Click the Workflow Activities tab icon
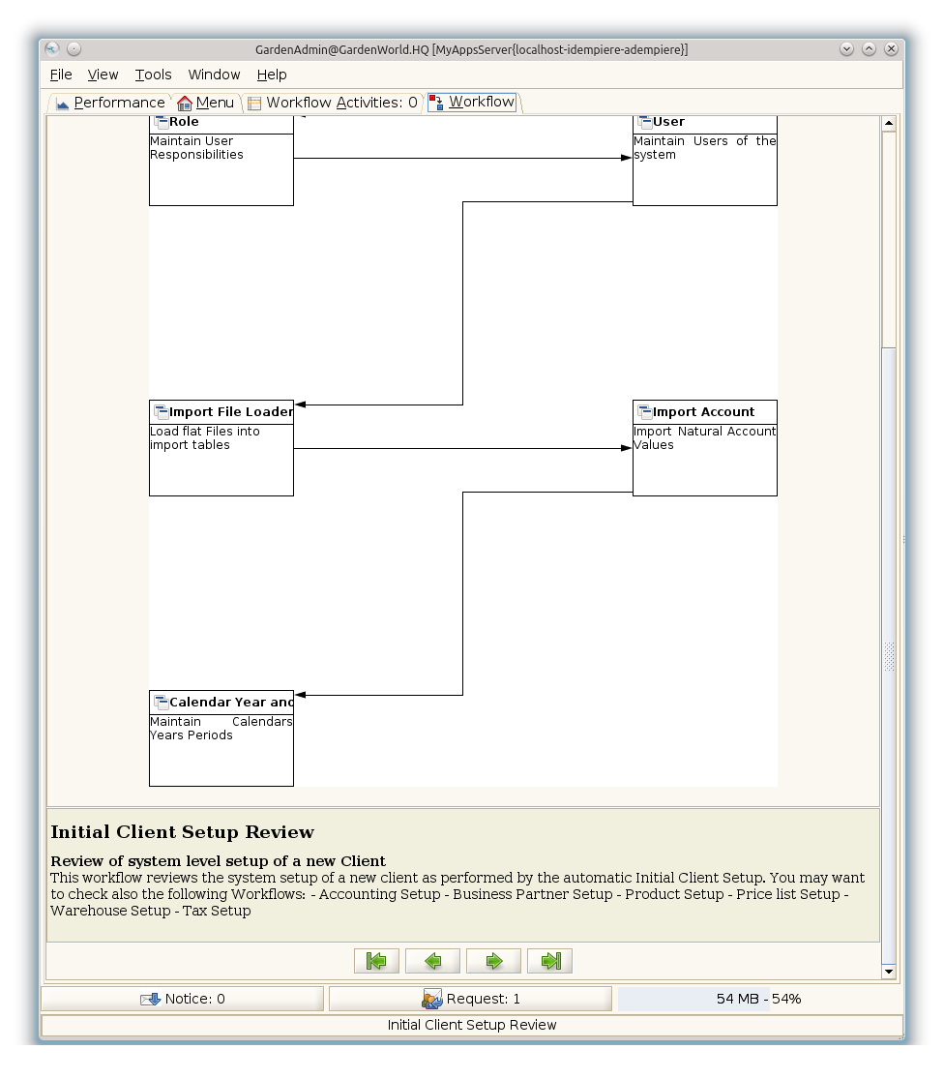Screen dimensions: 944x1079 click(x=254, y=104)
